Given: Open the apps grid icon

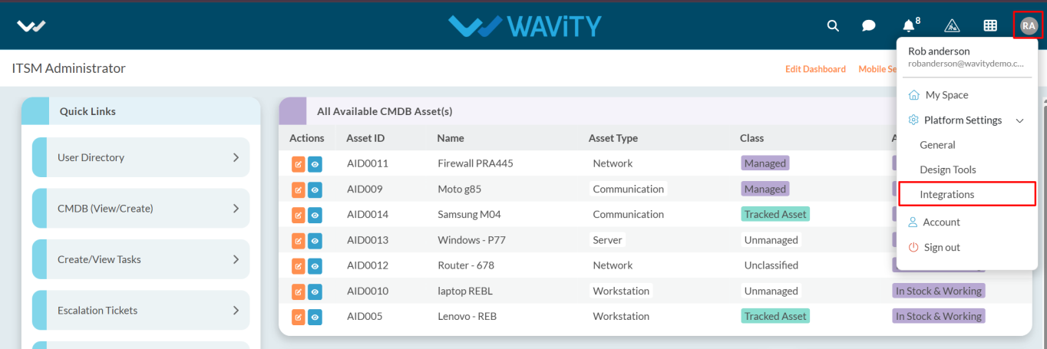Looking at the screenshot, I should [990, 25].
